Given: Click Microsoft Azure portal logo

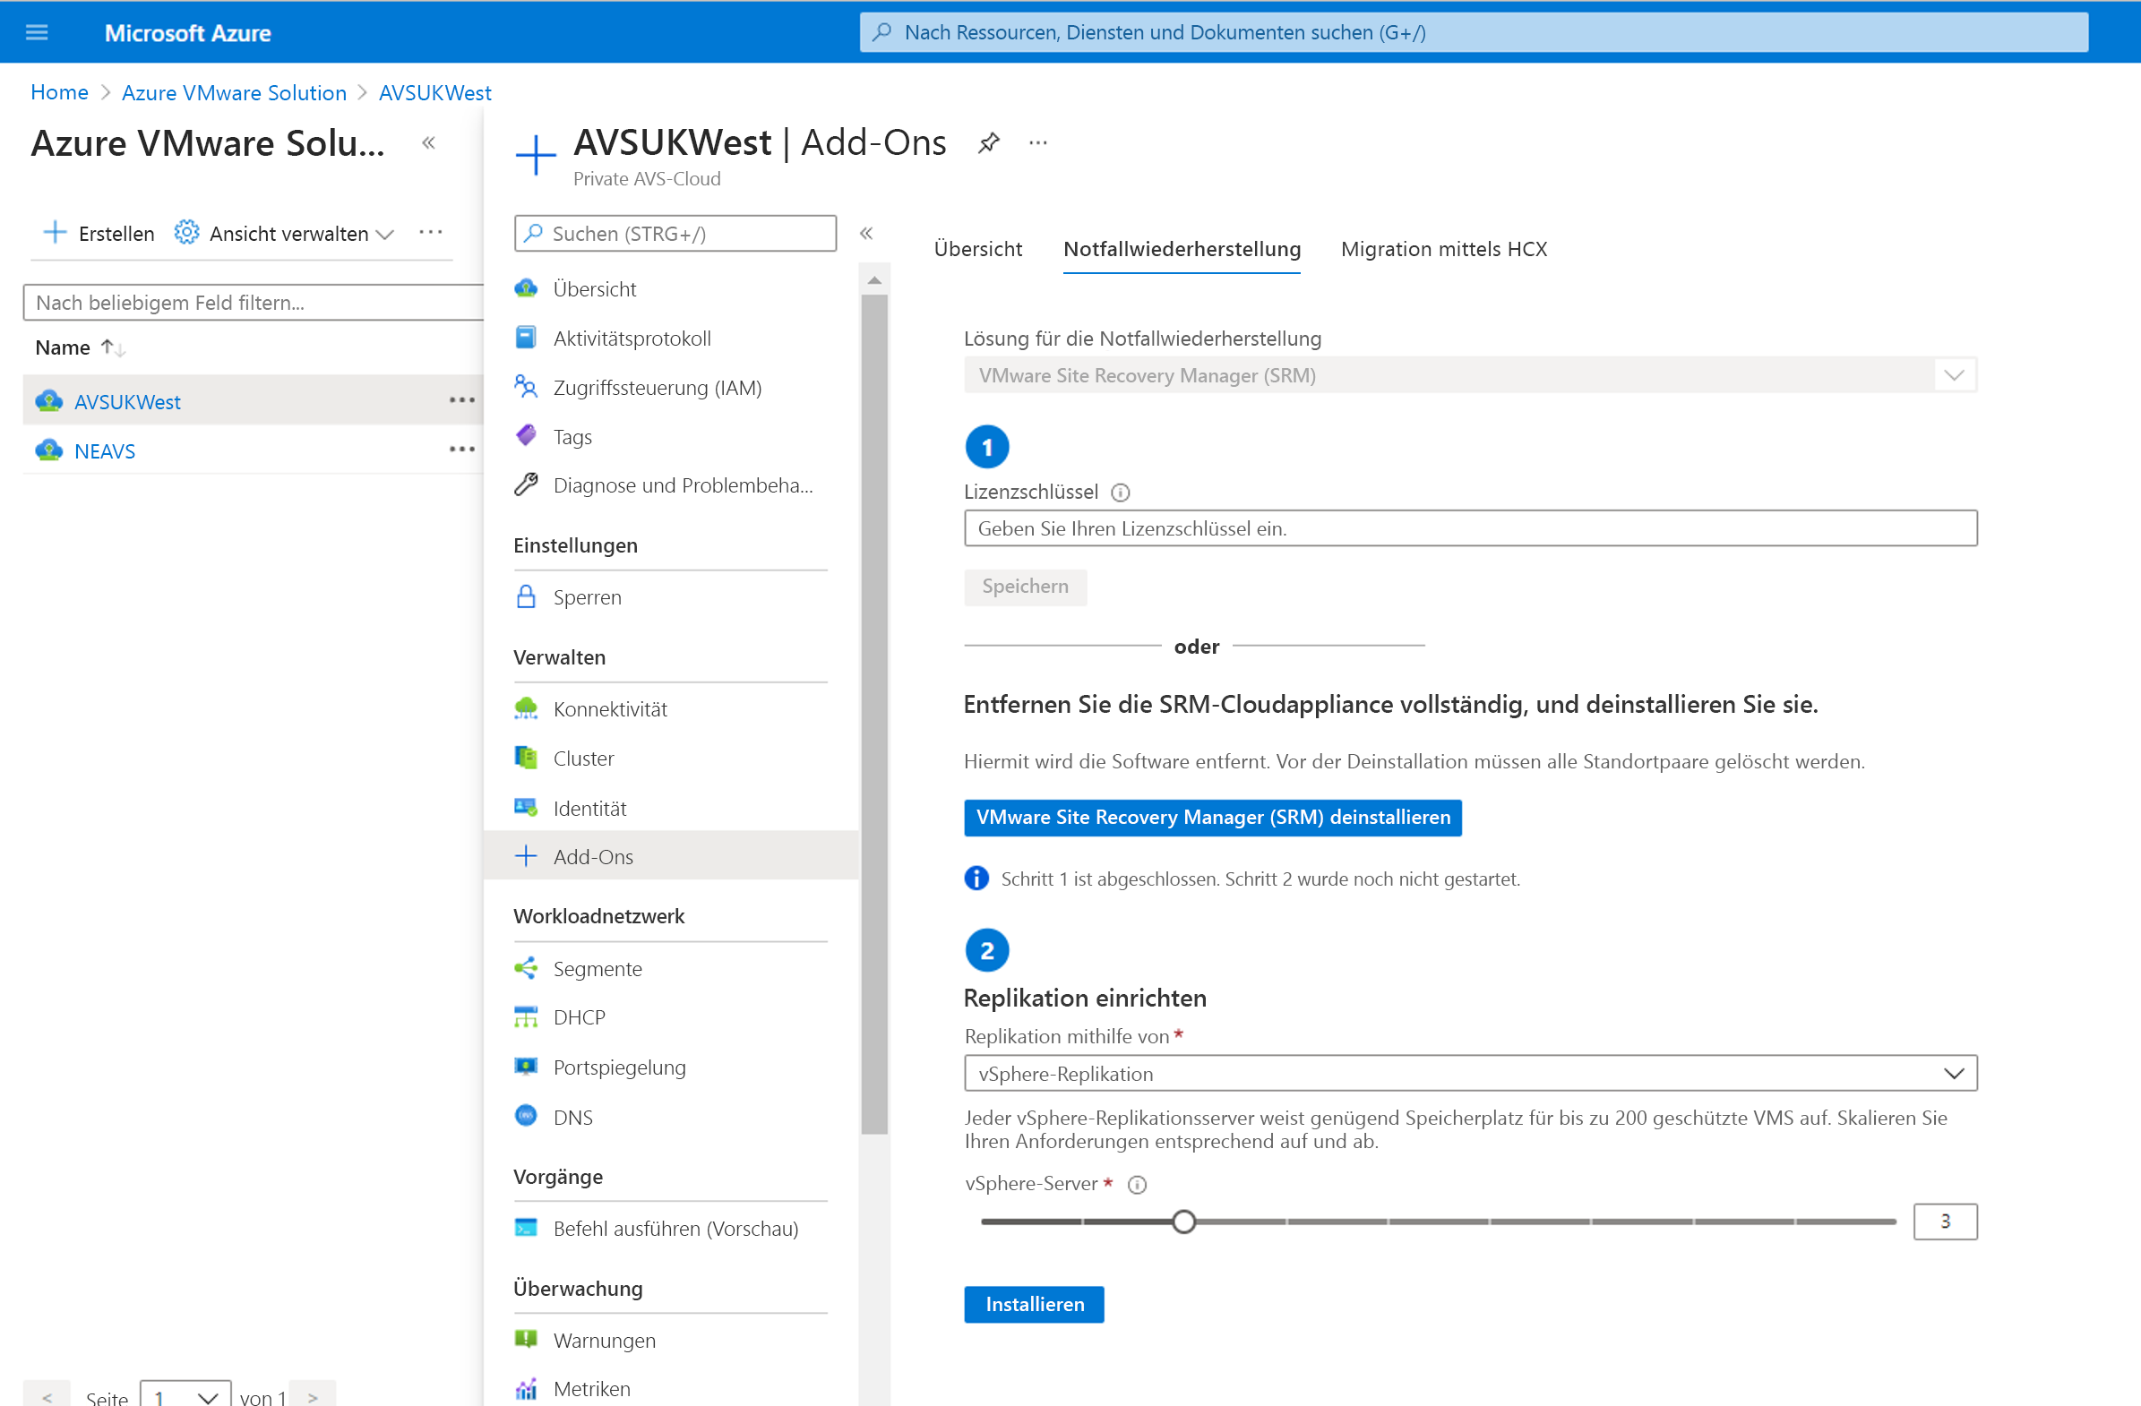Looking at the screenshot, I should coord(187,32).
